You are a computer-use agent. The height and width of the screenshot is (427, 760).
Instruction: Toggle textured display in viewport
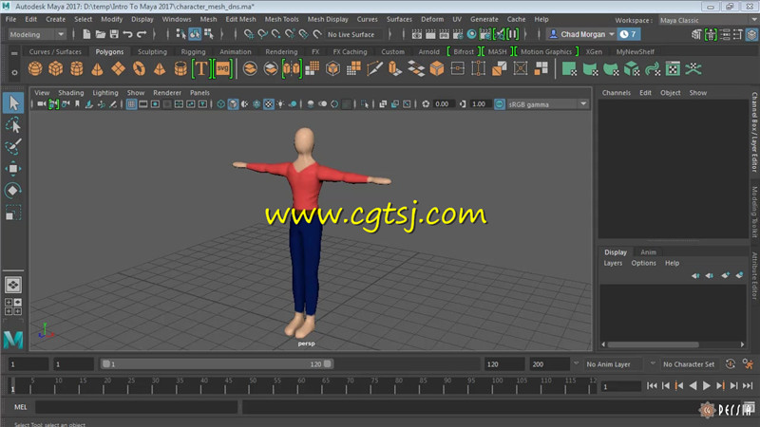[x=269, y=104]
